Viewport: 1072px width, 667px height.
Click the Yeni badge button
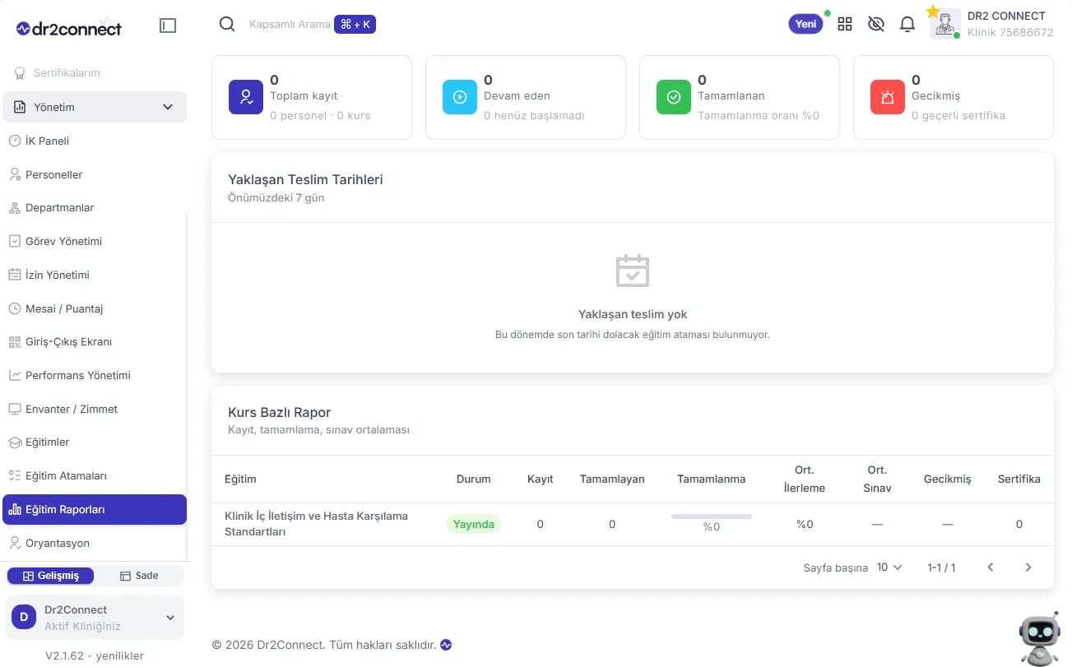click(x=806, y=24)
